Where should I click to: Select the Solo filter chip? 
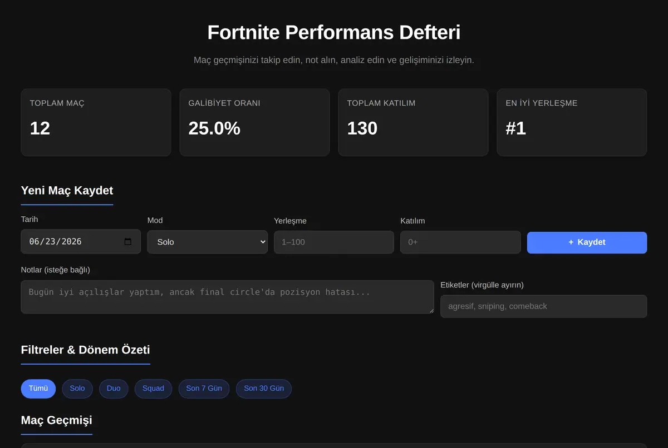pyautogui.click(x=77, y=389)
